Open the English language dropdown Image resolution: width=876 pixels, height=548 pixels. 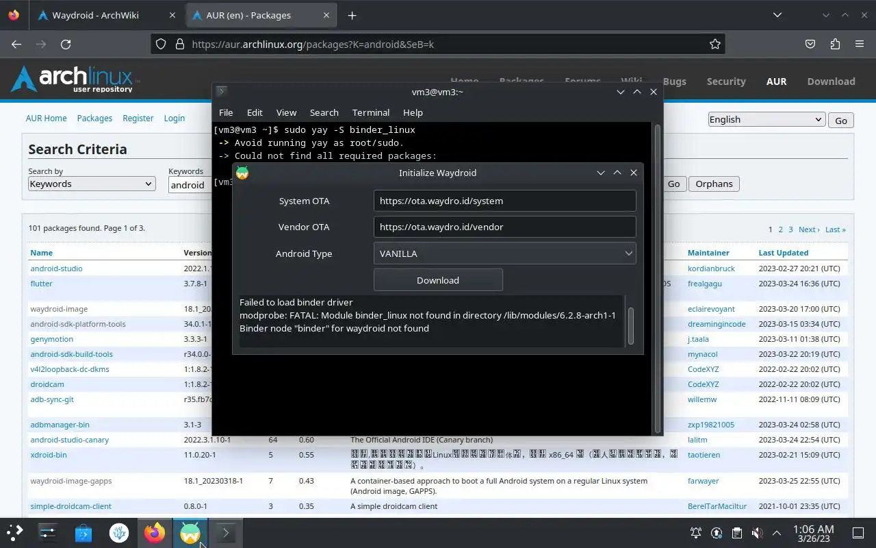pos(766,119)
